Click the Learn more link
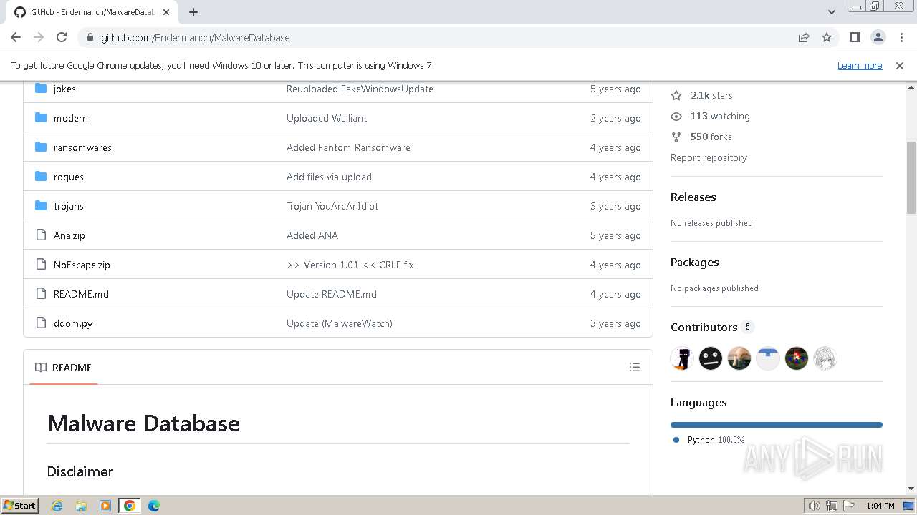Image resolution: width=917 pixels, height=515 pixels. pyautogui.click(x=860, y=66)
